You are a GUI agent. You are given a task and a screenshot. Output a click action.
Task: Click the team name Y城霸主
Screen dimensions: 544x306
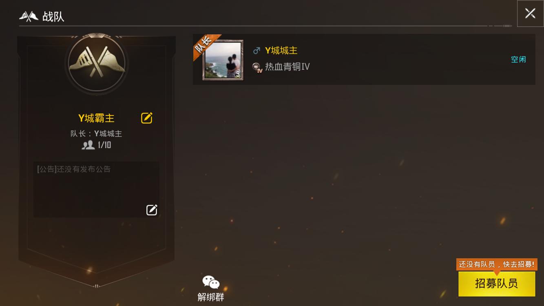(x=96, y=118)
